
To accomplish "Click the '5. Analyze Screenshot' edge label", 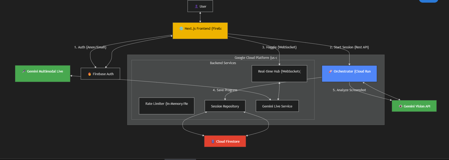I will [349, 90].
